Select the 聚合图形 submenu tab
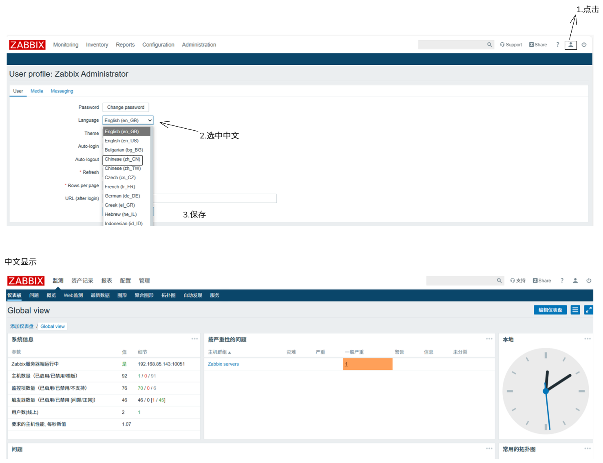The height and width of the screenshot is (463, 603). point(144,295)
